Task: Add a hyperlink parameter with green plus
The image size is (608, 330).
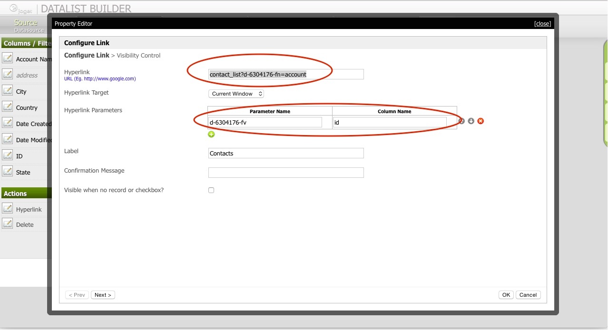Action: 211,135
